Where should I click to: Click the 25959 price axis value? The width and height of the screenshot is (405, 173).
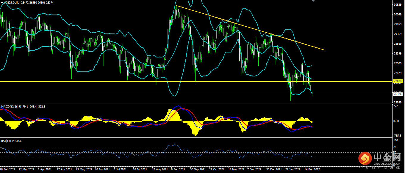pyautogui.click(x=398, y=102)
